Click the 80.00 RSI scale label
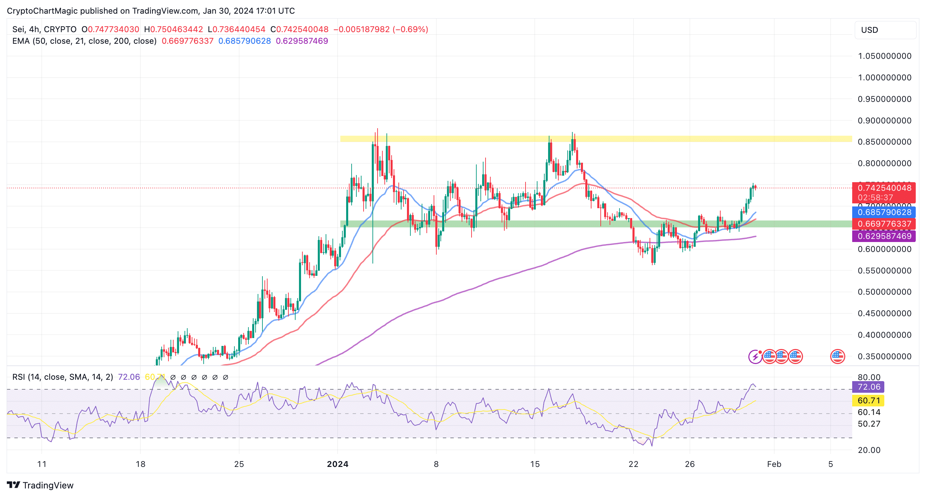The height and width of the screenshot is (497, 926). [x=869, y=377]
